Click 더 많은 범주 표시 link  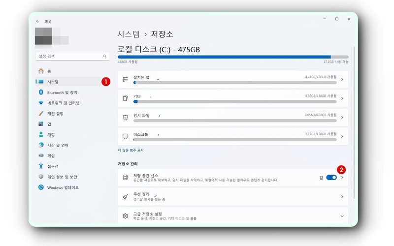point(131,150)
